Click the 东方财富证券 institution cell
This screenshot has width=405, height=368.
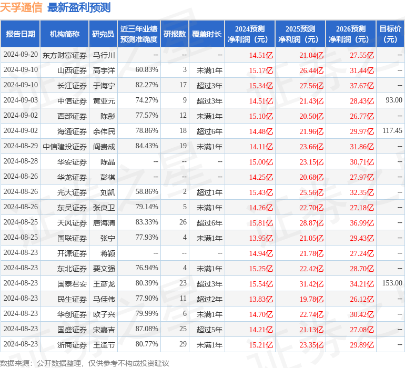point(65,55)
